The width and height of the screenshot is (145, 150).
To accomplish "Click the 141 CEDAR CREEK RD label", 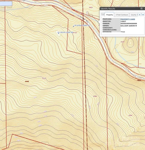I will (65, 32).
